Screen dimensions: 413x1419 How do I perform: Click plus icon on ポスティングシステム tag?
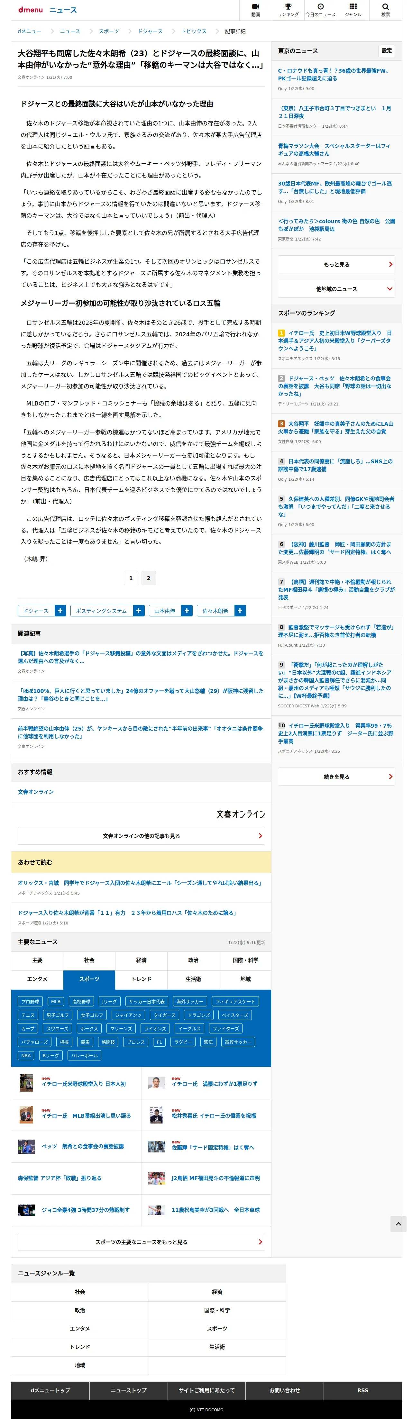[x=139, y=610]
